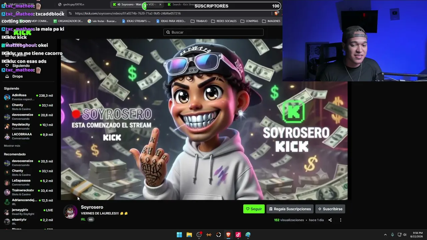Click the browser address bar URL
The width and height of the screenshot is (427, 240).
click(128, 13)
